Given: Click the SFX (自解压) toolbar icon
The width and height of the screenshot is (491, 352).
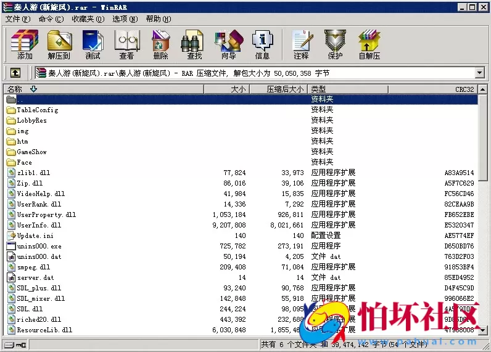Looking at the screenshot, I should coord(369,44).
